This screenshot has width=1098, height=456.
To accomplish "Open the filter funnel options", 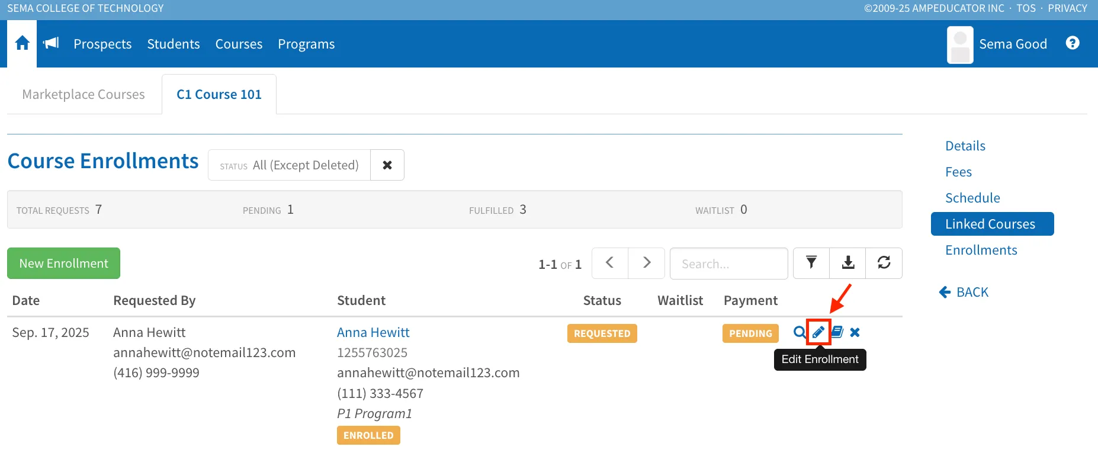I will pos(811,263).
